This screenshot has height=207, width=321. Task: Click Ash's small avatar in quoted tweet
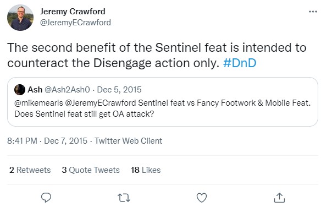tap(20, 90)
